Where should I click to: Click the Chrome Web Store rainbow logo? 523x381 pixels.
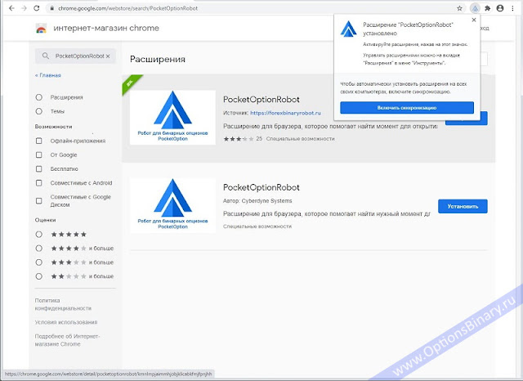(41, 29)
